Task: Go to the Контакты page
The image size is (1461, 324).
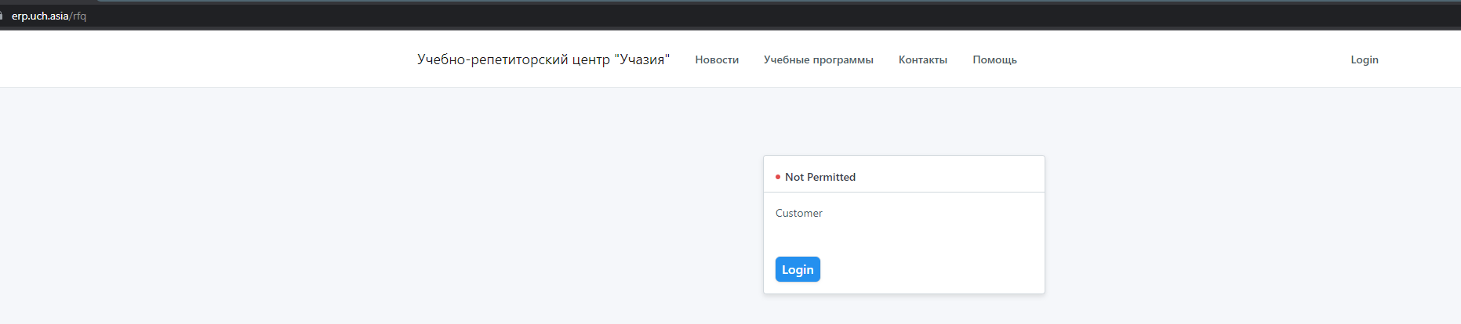Action: coord(922,59)
